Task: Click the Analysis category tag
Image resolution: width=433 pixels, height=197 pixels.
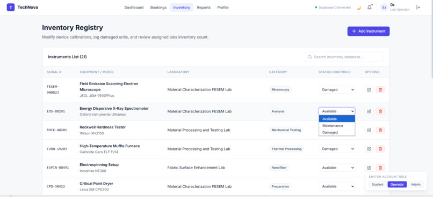Action: click(278, 111)
